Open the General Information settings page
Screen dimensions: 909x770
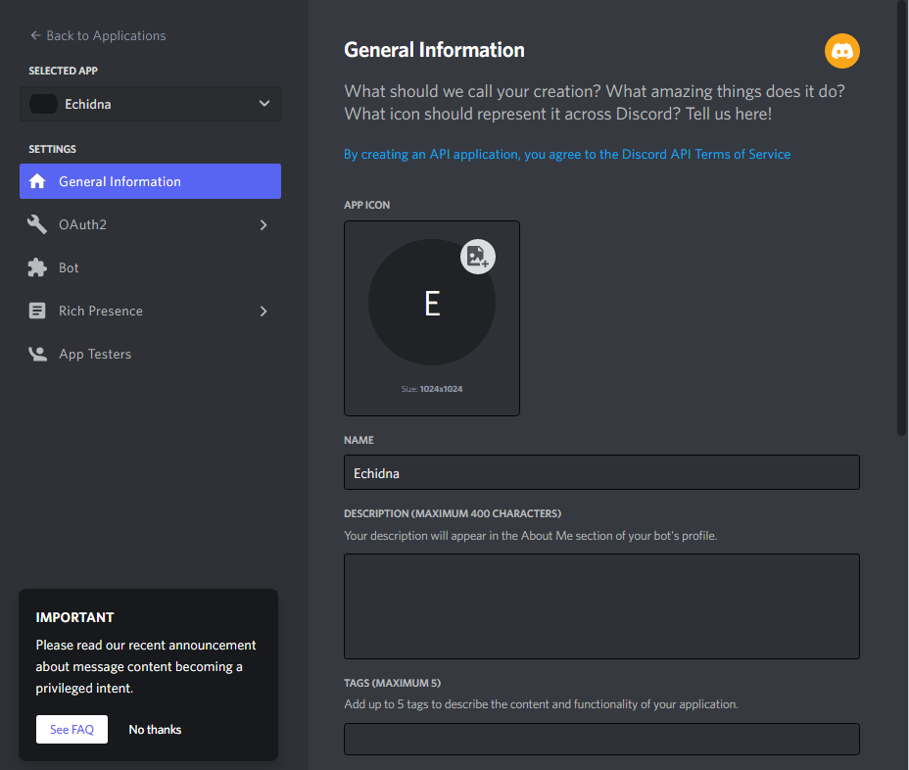point(150,181)
